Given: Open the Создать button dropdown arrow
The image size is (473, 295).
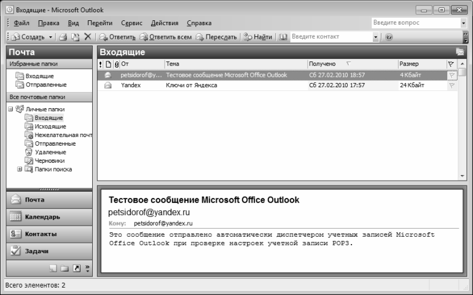Looking at the screenshot, I should click(x=50, y=37).
